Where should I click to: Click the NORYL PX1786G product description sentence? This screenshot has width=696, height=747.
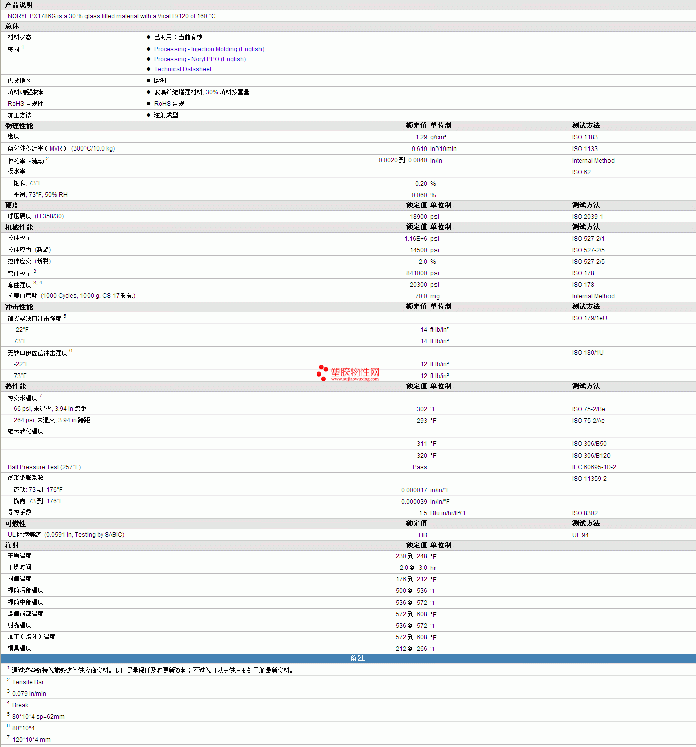112,16
